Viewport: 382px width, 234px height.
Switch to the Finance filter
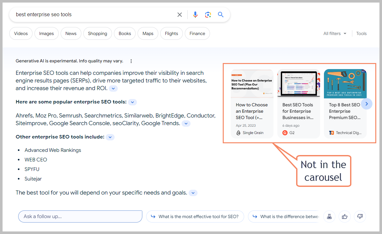197,33
